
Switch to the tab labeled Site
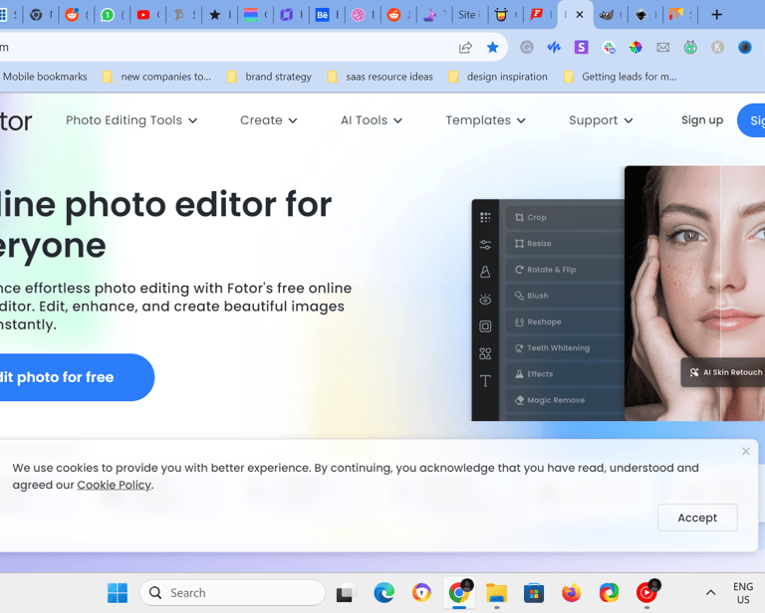(x=469, y=15)
